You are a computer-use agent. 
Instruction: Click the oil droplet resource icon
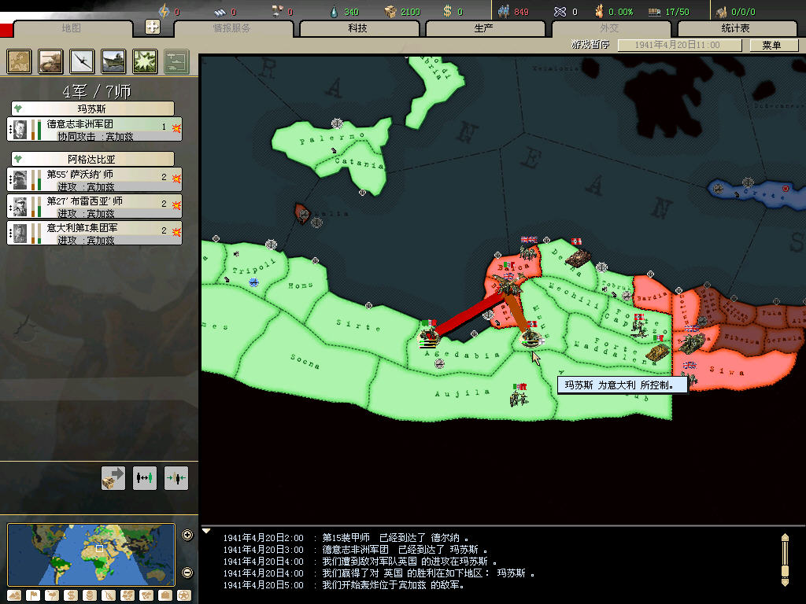click(334, 11)
